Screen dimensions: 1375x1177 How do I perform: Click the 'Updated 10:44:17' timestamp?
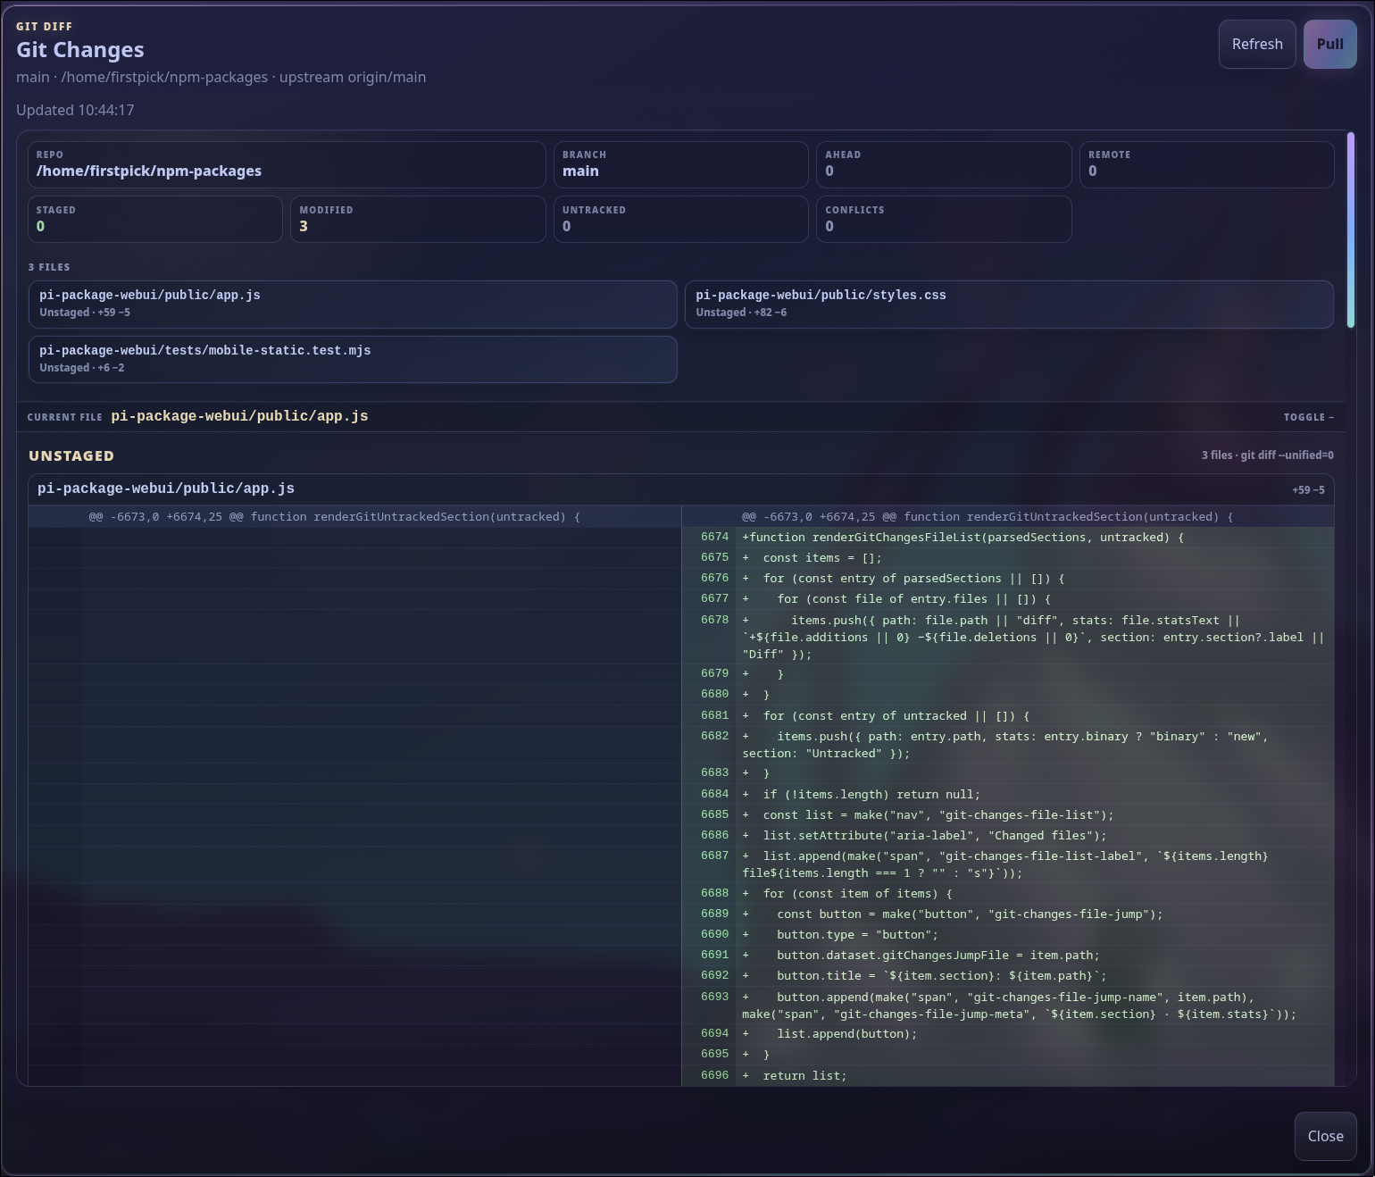pyautogui.click(x=75, y=110)
